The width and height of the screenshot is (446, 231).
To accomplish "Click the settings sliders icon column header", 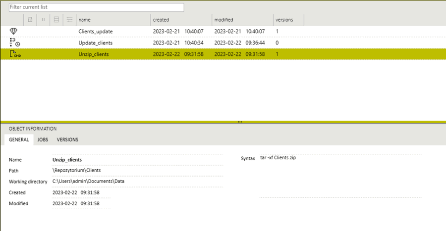I will point(69,20).
